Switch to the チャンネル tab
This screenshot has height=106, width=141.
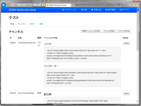pyautogui.click(x=22, y=24)
